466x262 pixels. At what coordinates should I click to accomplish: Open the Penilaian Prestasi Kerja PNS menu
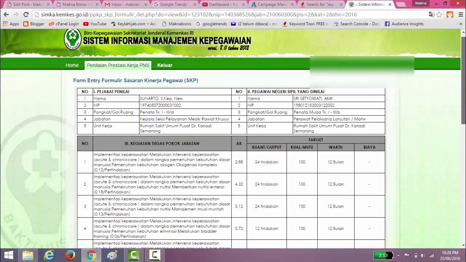[x=118, y=65]
